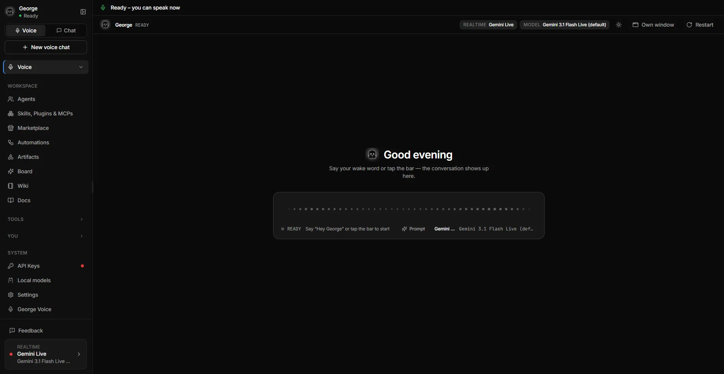Open the REALTIME Gemini Live selector in header
Screen dimensions: 724x374
(x=488, y=25)
